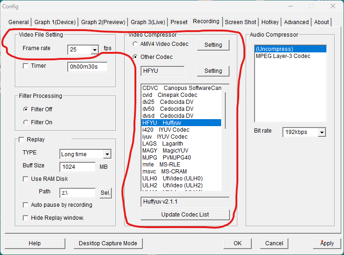
Task: Click the Huffyuv v2.1.1 info field
Action: [185, 202]
